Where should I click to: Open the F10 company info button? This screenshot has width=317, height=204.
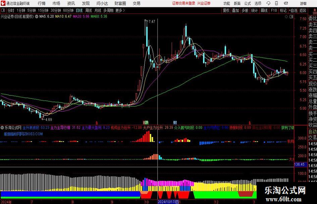pos(274,10)
